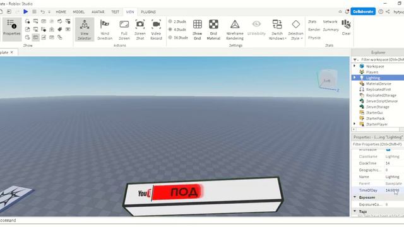Screen dimensions: 404x227
Task: Toggle the Network stats display
Action: [x=330, y=21]
